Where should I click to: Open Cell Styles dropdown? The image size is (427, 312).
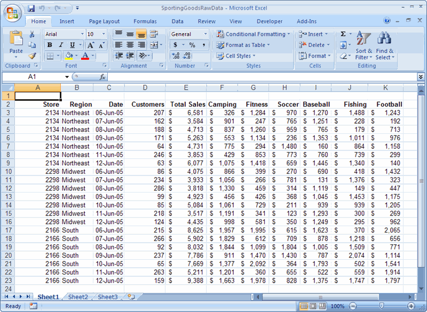tap(236, 56)
